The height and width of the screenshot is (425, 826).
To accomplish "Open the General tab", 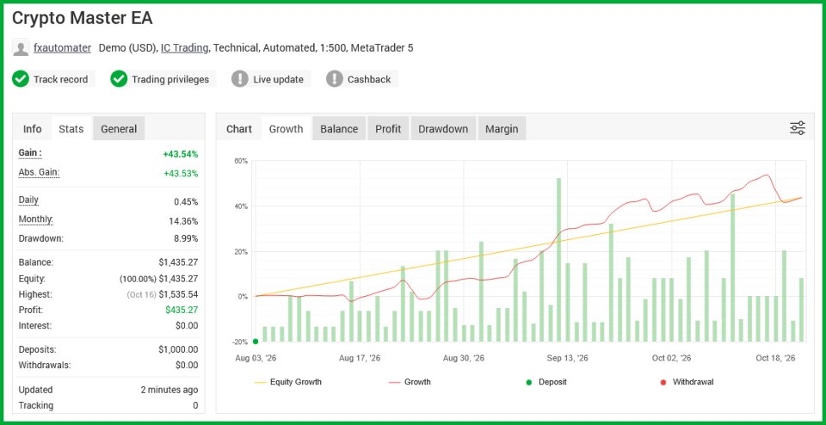I will [x=119, y=128].
